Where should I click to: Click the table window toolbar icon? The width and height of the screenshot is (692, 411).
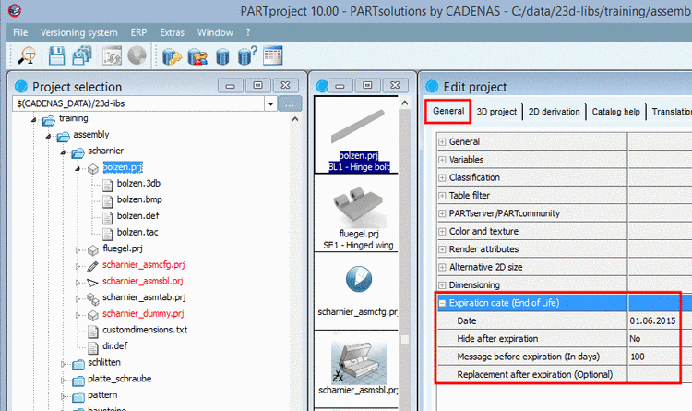(273, 55)
